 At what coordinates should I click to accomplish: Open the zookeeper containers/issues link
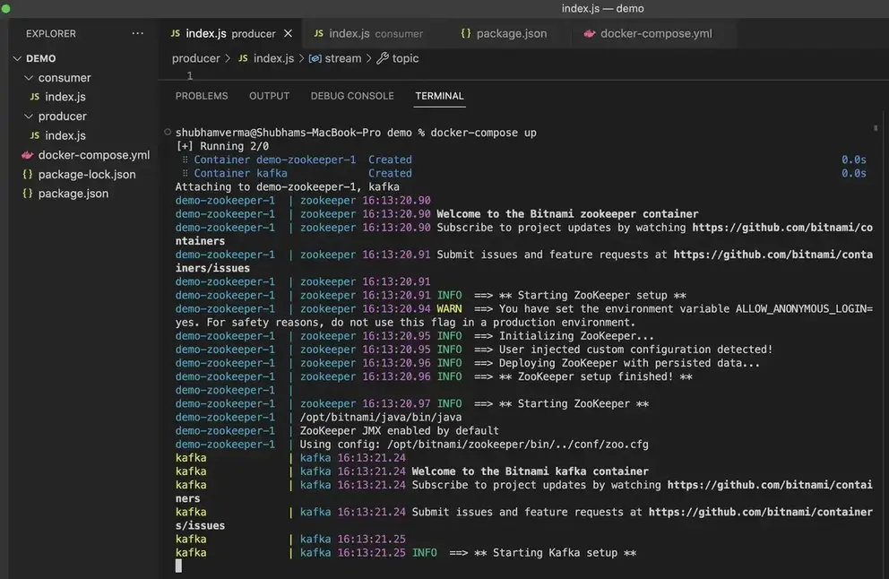coord(773,255)
